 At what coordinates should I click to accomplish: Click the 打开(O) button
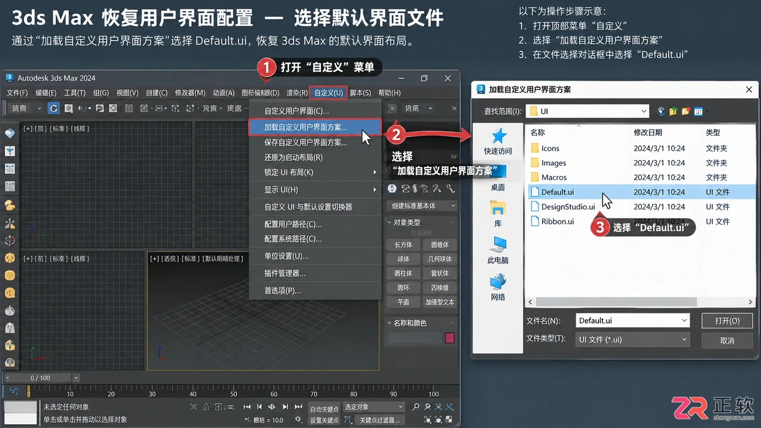point(727,320)
